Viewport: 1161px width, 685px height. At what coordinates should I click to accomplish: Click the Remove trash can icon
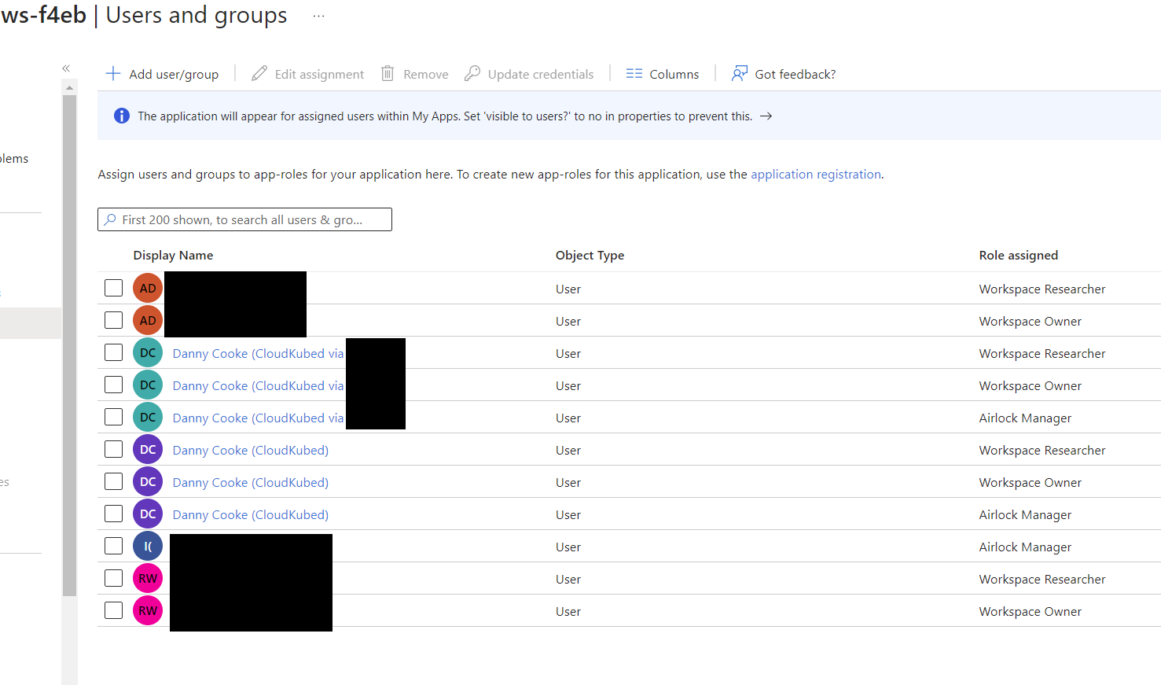click(x=387, y=73)
